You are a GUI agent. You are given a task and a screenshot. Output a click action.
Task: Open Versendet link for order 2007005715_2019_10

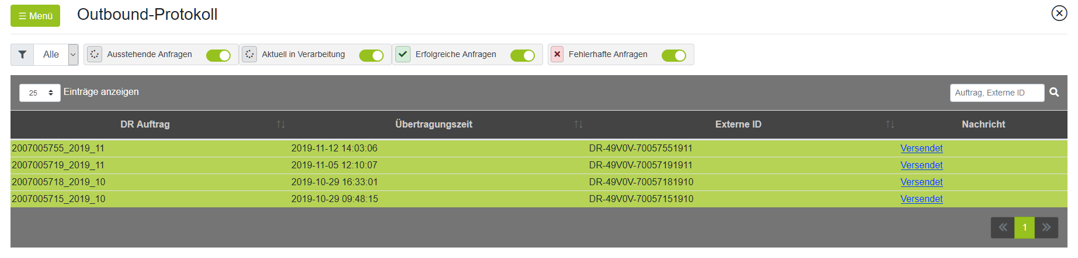(x=921, y=199)
